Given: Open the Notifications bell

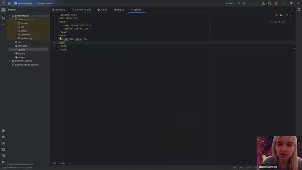Looking at the screenshot, I should [x=299, y=9].
